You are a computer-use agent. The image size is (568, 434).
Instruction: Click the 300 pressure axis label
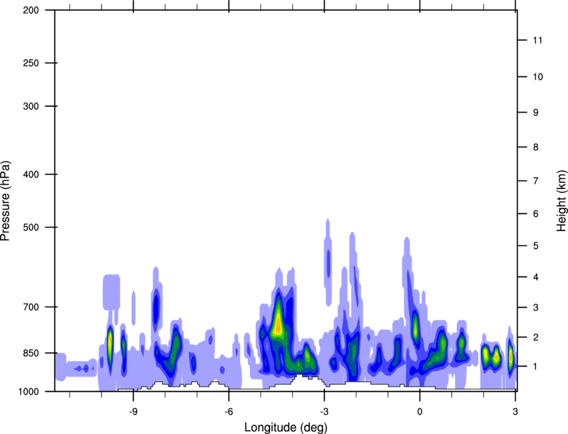(x=31, y=106)
